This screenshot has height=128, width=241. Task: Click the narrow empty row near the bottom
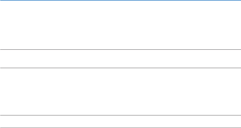pyautogui.click(x=121, y=121)
